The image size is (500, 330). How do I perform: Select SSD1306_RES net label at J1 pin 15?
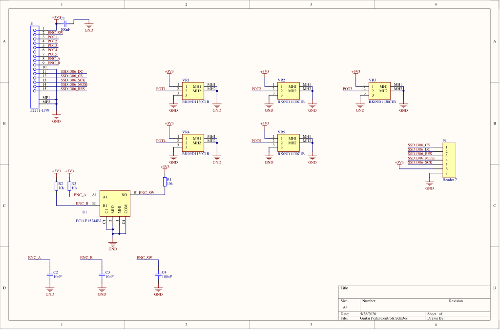(x=73, y=89)
